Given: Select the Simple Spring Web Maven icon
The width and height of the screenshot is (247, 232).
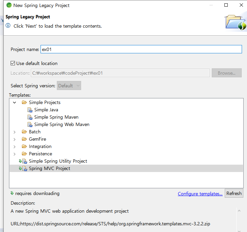Looking at the screenshot, I should click(x=30, y=124).
